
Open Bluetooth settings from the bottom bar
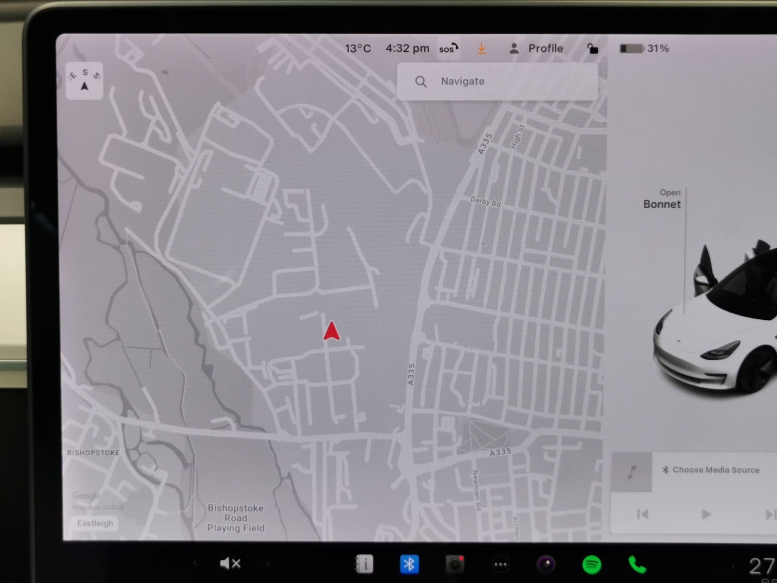coord(409,564)
